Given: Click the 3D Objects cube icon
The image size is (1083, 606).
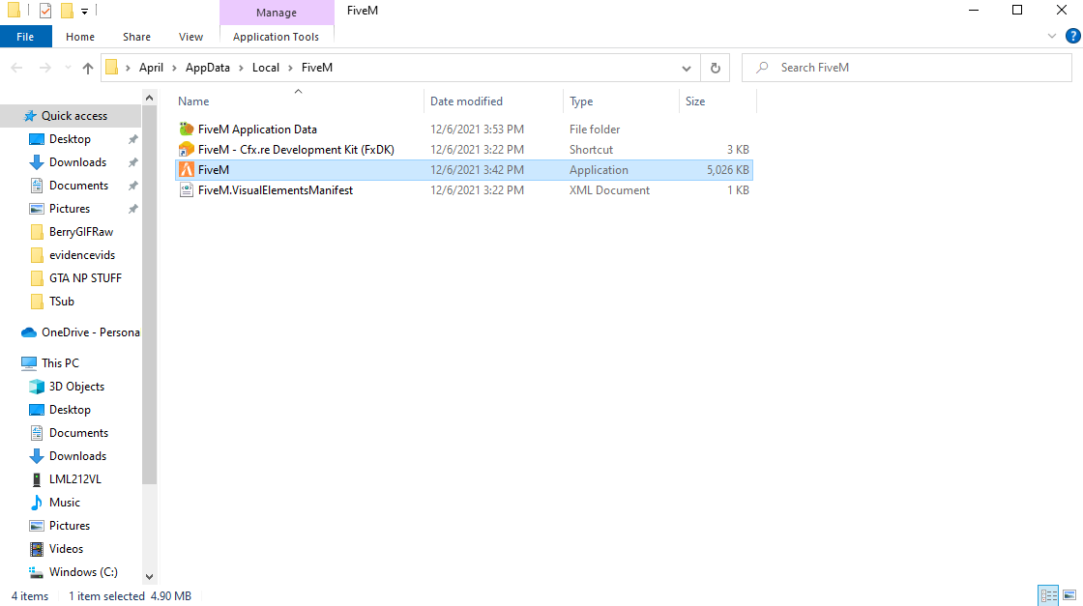Looking at the screenshot, I should coord(37,387).
